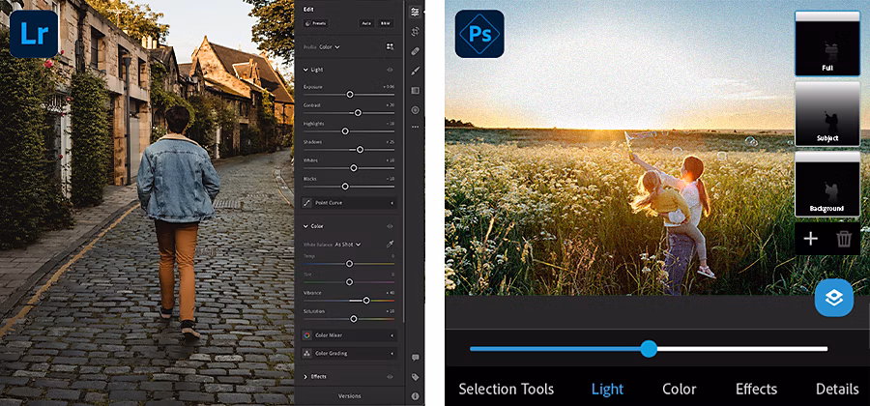Click the blue adjustment slider knob in Photoshop Express

point(648,349)
